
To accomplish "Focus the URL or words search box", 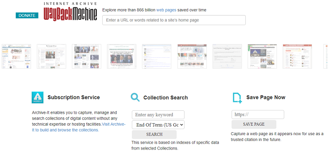I will (x=174, y=20).
